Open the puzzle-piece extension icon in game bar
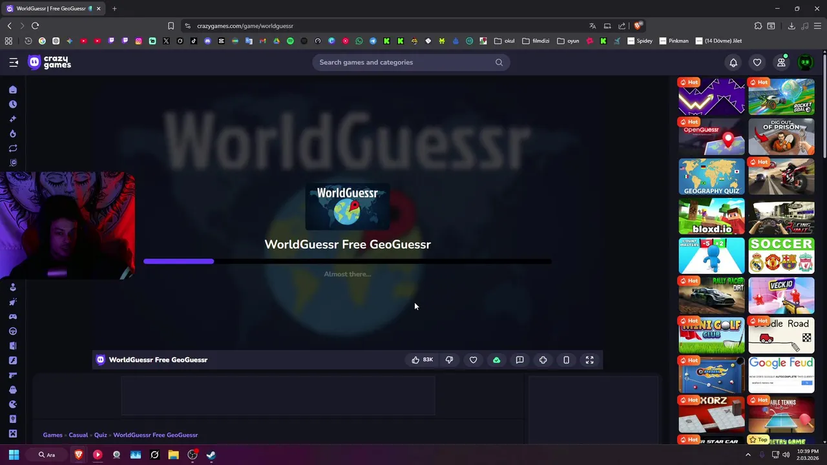This screenshot has width=827, height=465. [543, 360]
